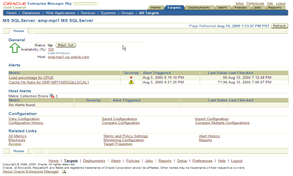The width and height of the screenshot is (293, 176).
Task: Open Compare Multiple Configurations link
Action: (x=222, y=123)
